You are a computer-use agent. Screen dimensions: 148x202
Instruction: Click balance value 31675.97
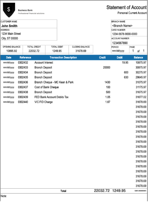pos(141,92)
